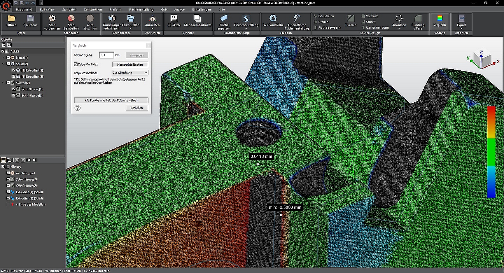Toggle visibility of Schnittkurve(1) in History
This screenshot has height=273, width=504.
pyautogui.click(x=9, y=179)
